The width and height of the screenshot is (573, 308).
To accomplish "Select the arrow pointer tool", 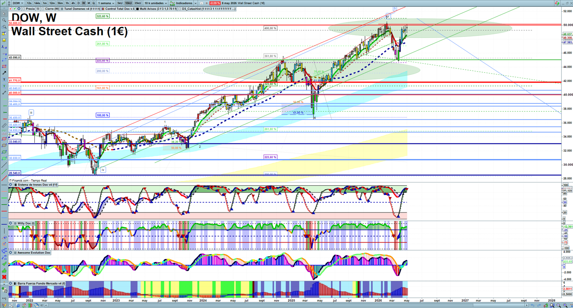I will pyautogui.click(x=4, y=14).
